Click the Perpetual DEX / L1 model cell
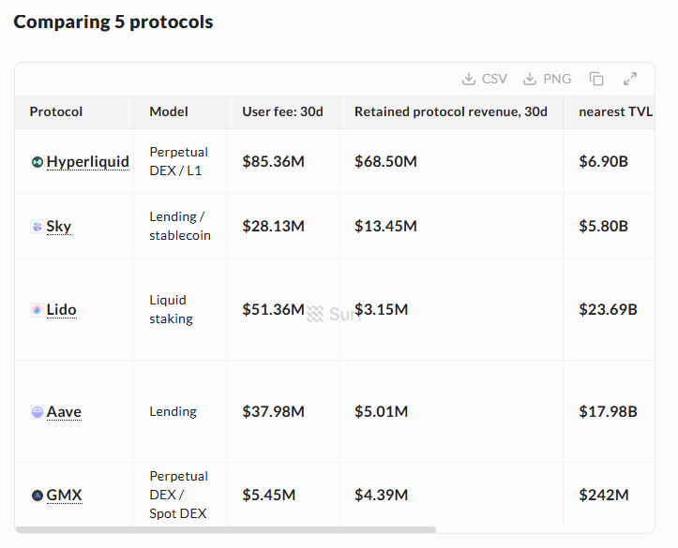The image size is (678, 548). (180, 161)
